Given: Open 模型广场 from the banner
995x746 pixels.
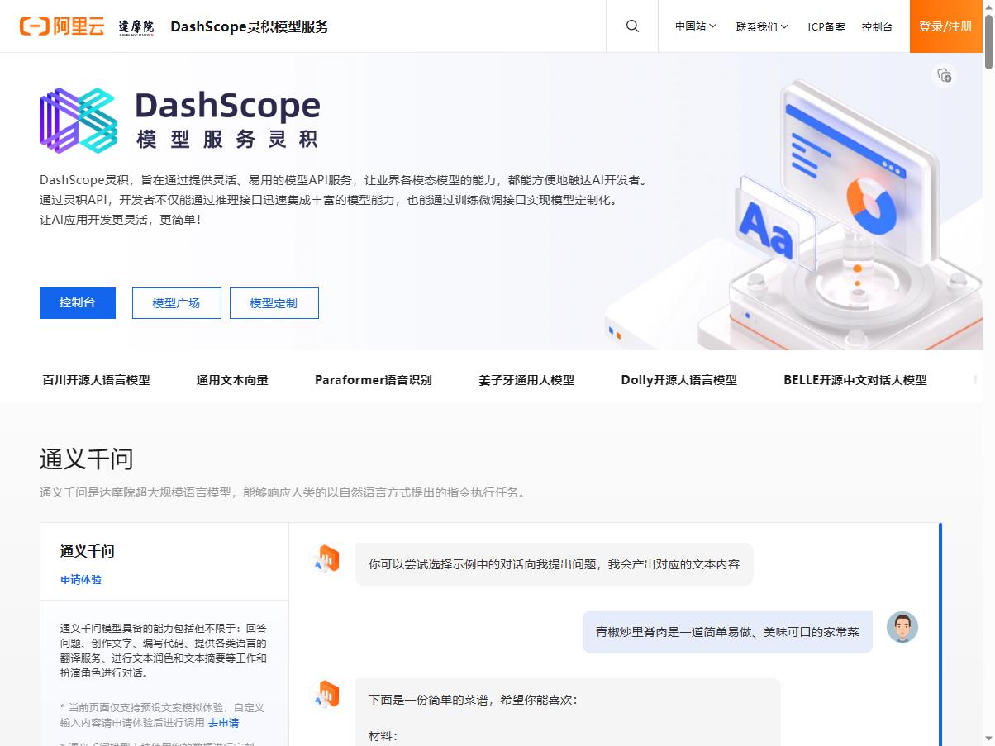Looking at the screenshot, I should coord(176,302).
